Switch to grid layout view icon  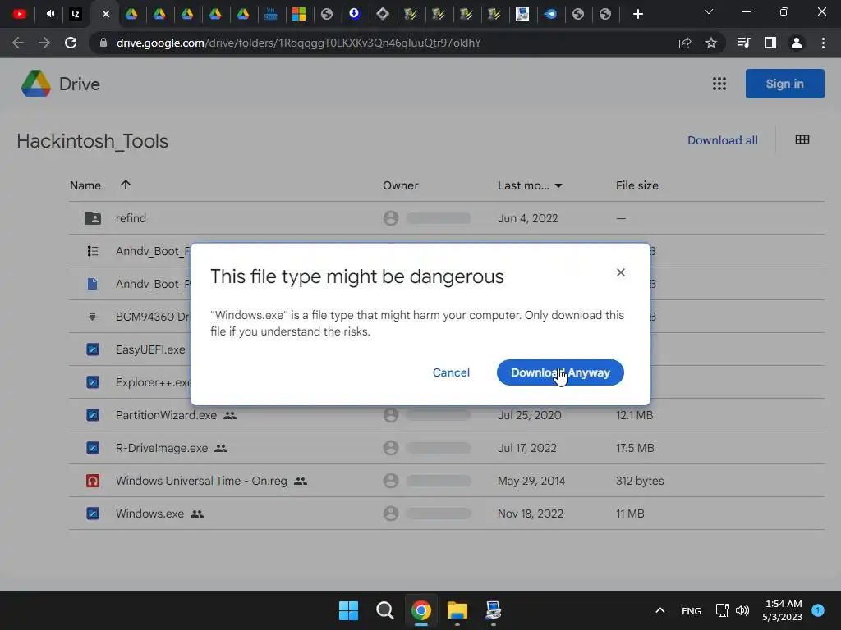(802, 139)
